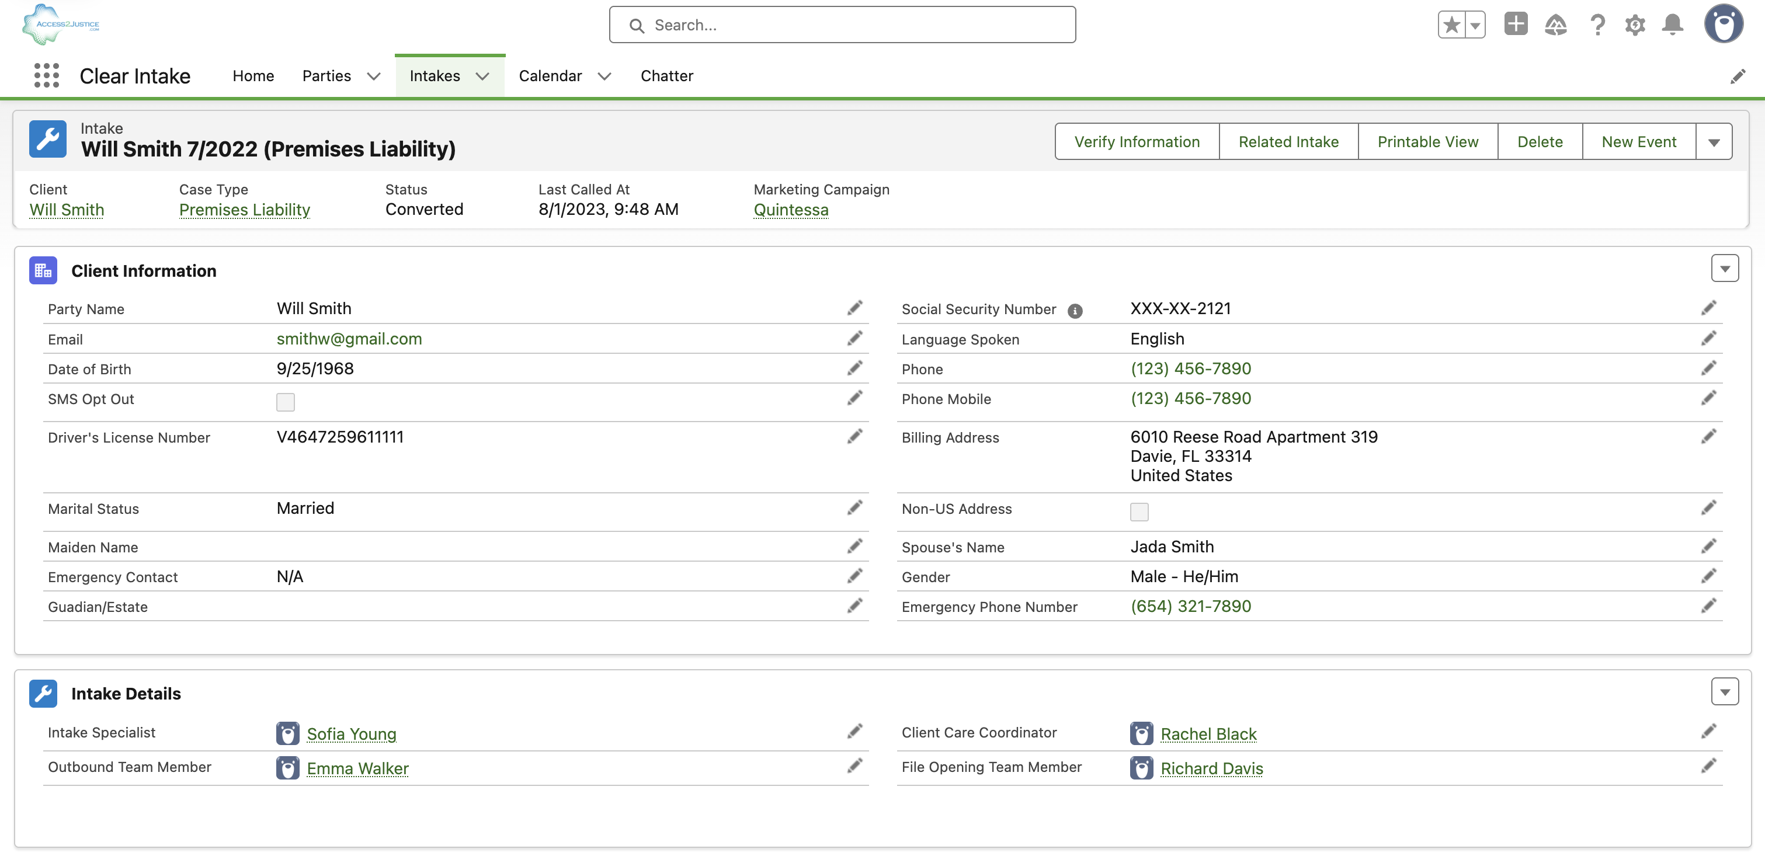Go to the Intakes tab
The height and width of the screenshot is (856, 1765).
tap(435, 76)
